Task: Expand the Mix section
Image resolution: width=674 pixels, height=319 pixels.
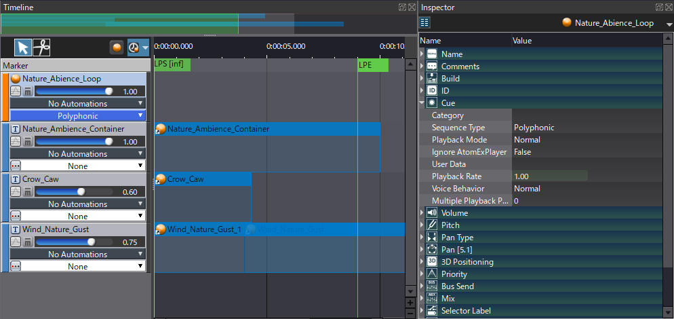Action: 422,299
